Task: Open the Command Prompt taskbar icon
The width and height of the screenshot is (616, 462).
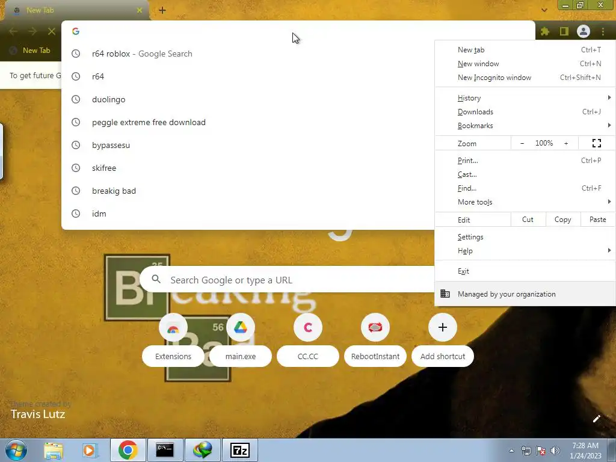Action: coord(165,450)
